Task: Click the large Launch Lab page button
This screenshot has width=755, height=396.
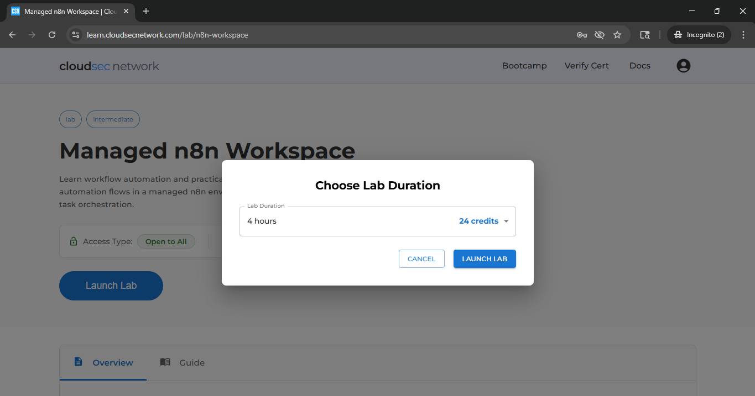Action: tap(111, 286)
